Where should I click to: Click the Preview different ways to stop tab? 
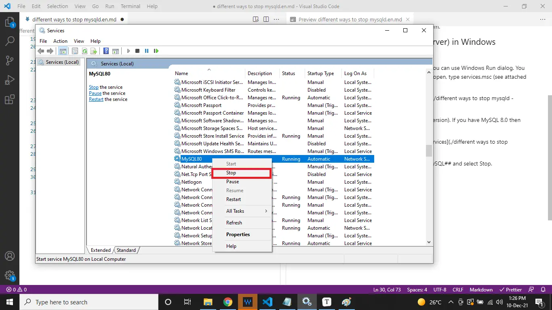click(x=350, y=19)
